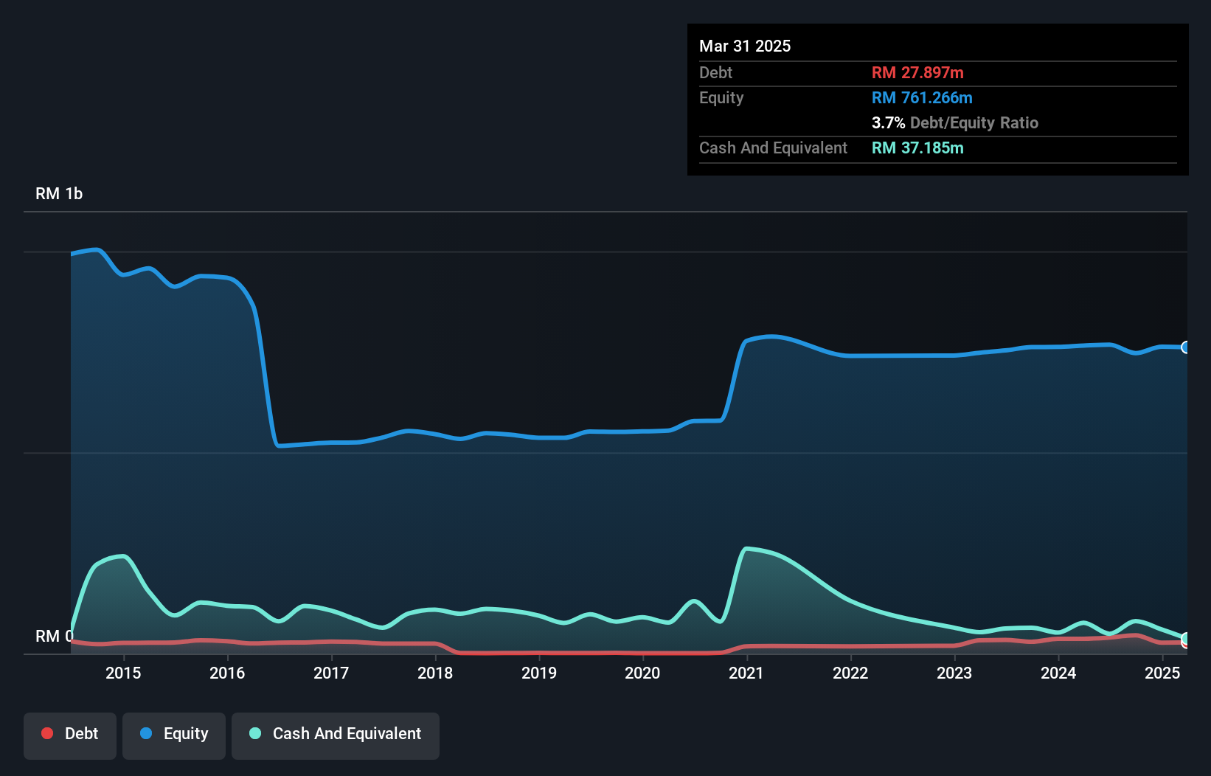Screen dimensions: 1211x776
Task: Click the 2018 x-axis label
Action: 435,673
